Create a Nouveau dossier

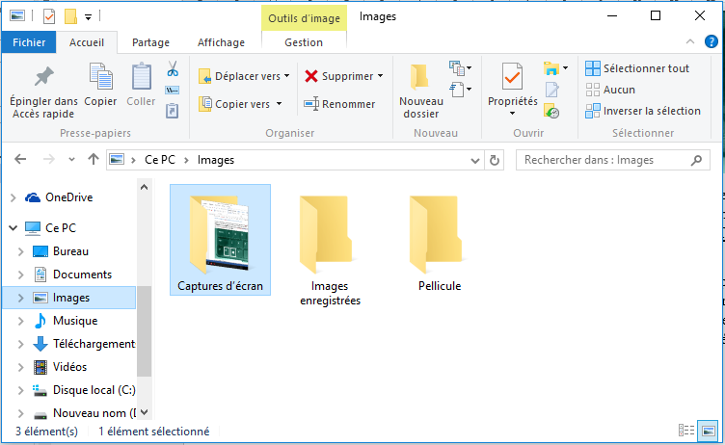[x=420, y=92]
